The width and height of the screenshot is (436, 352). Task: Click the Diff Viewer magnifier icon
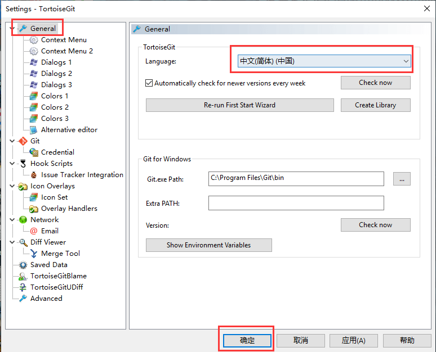(23, 242)
